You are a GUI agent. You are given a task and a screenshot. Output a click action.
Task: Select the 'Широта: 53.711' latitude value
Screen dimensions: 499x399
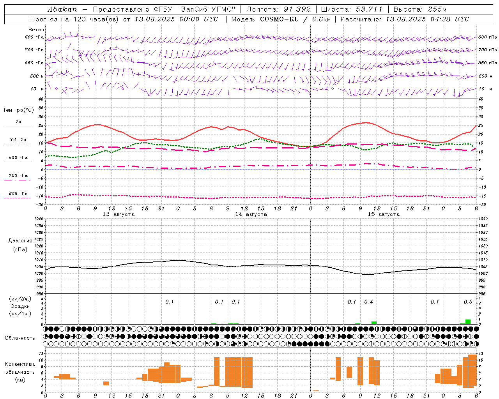coord(352,9)
